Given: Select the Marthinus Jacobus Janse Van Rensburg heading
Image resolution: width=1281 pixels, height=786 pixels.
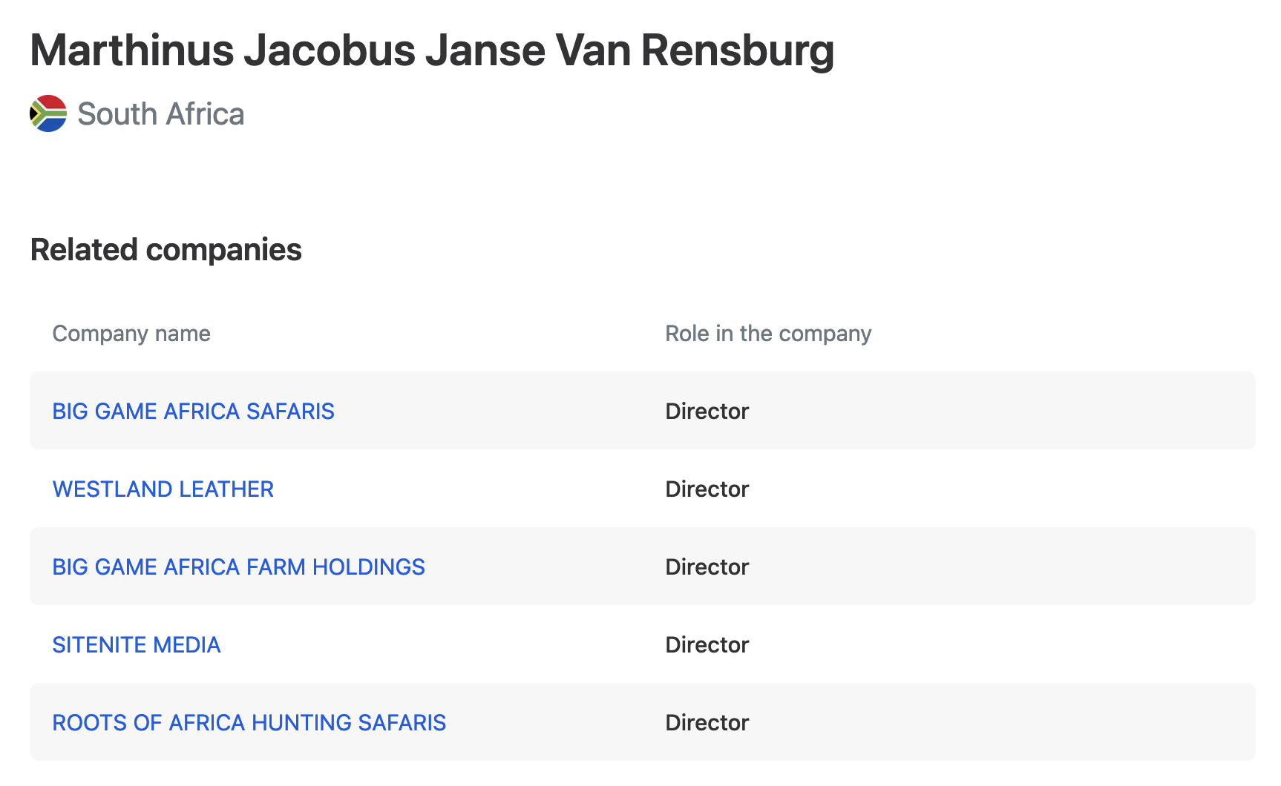Looking at the screenshot, I should tap(432, 50).
